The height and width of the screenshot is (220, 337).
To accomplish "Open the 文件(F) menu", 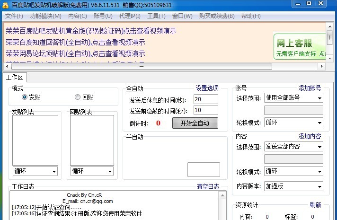I will pos(14,16).
